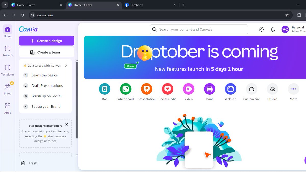The height and width of the screenshot is (172, 306).
Task: Close the active Home - Canva tab
Action: 118,5
